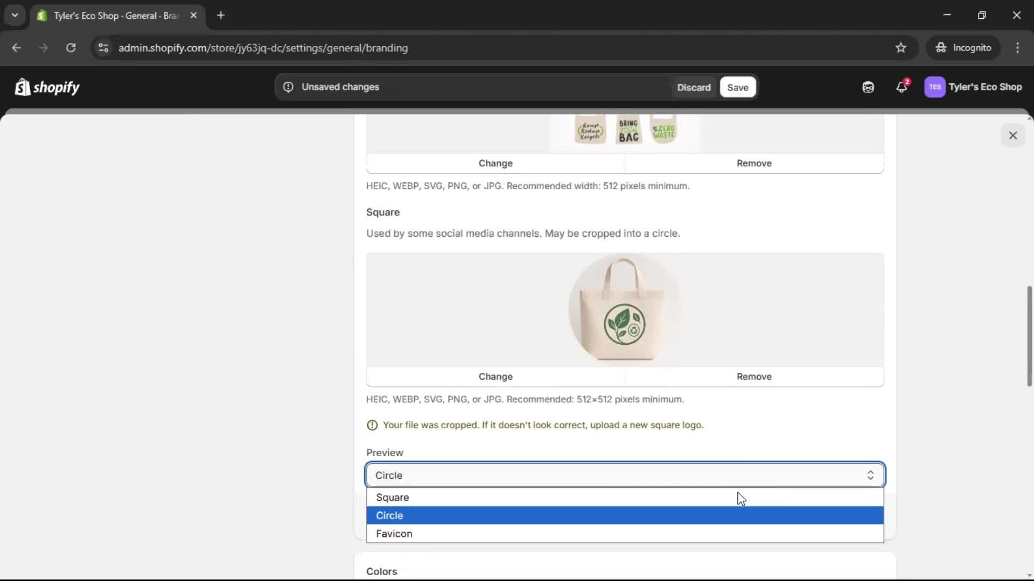Viewport: 1034px width, 581px height.
Task: Remove the square logo image
Action: tap(754, 377)
